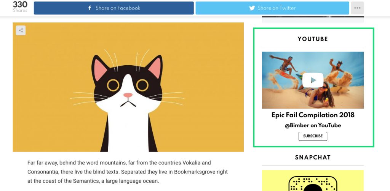Play the Epic Fail Compilation video

pyautogui.click(x=313, y=80)
